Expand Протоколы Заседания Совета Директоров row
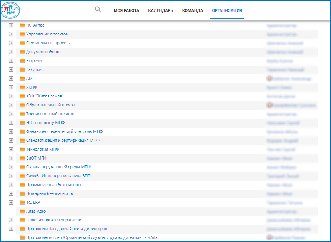This screenshot has width=331, height=242. click(11, 229)
